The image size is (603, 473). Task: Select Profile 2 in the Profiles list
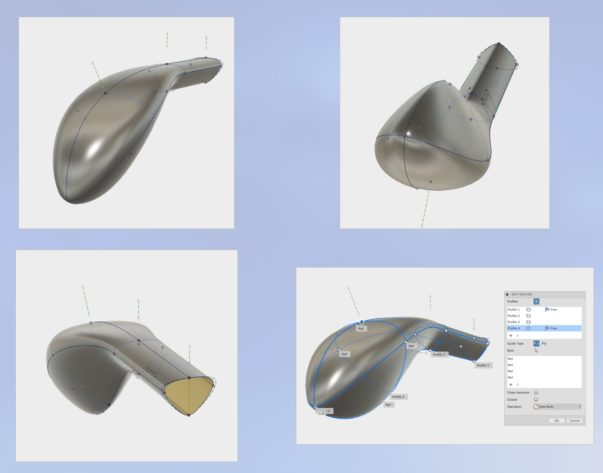513,315
